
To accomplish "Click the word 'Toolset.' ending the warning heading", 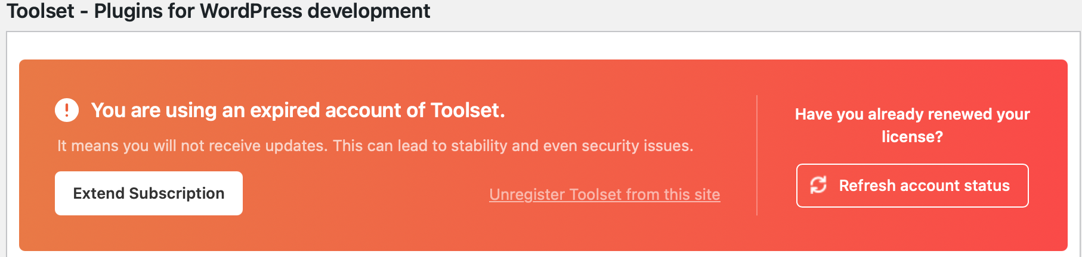I will 468,110.
